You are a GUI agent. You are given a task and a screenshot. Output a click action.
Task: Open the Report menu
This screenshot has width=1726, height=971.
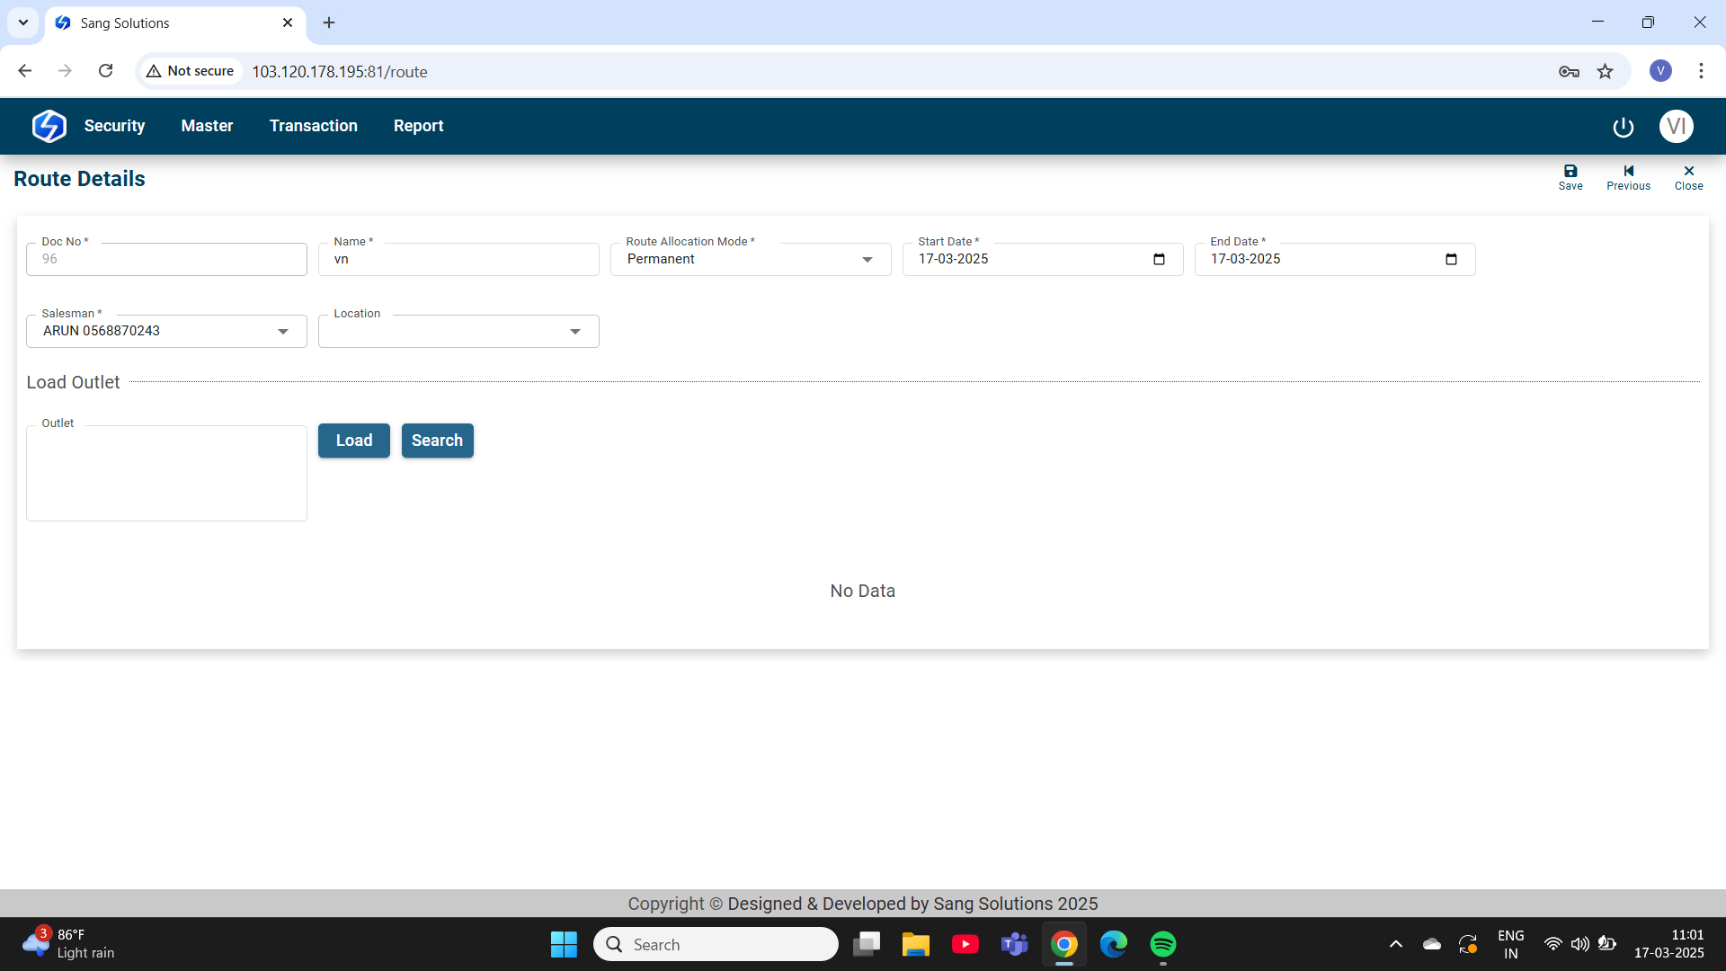[x=418, y=126]
